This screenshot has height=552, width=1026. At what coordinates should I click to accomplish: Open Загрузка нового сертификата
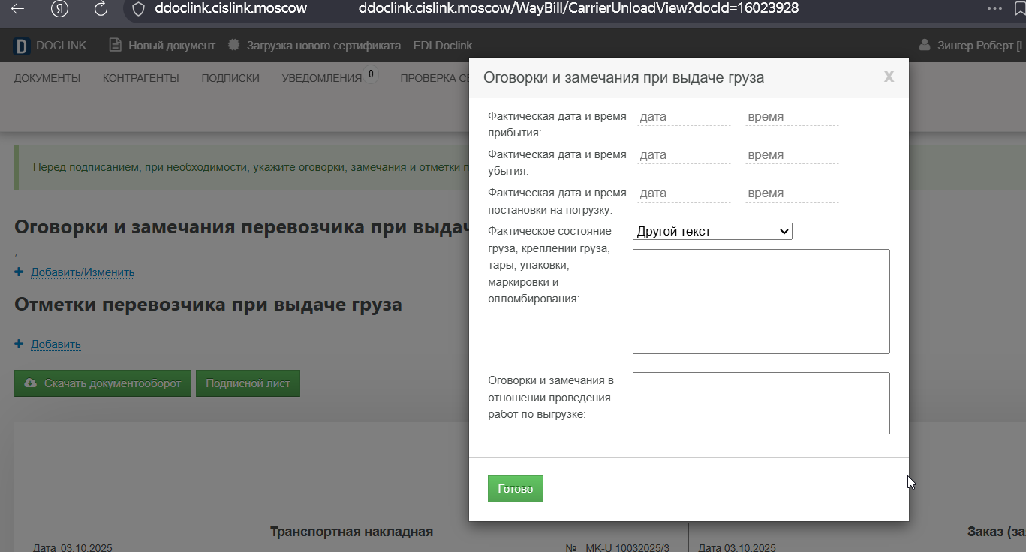point(323,46)
